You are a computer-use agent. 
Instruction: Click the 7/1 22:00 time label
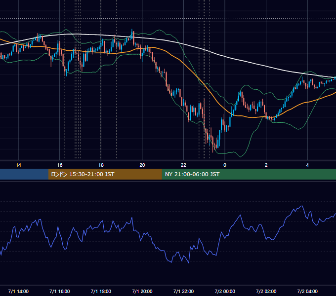183,291
